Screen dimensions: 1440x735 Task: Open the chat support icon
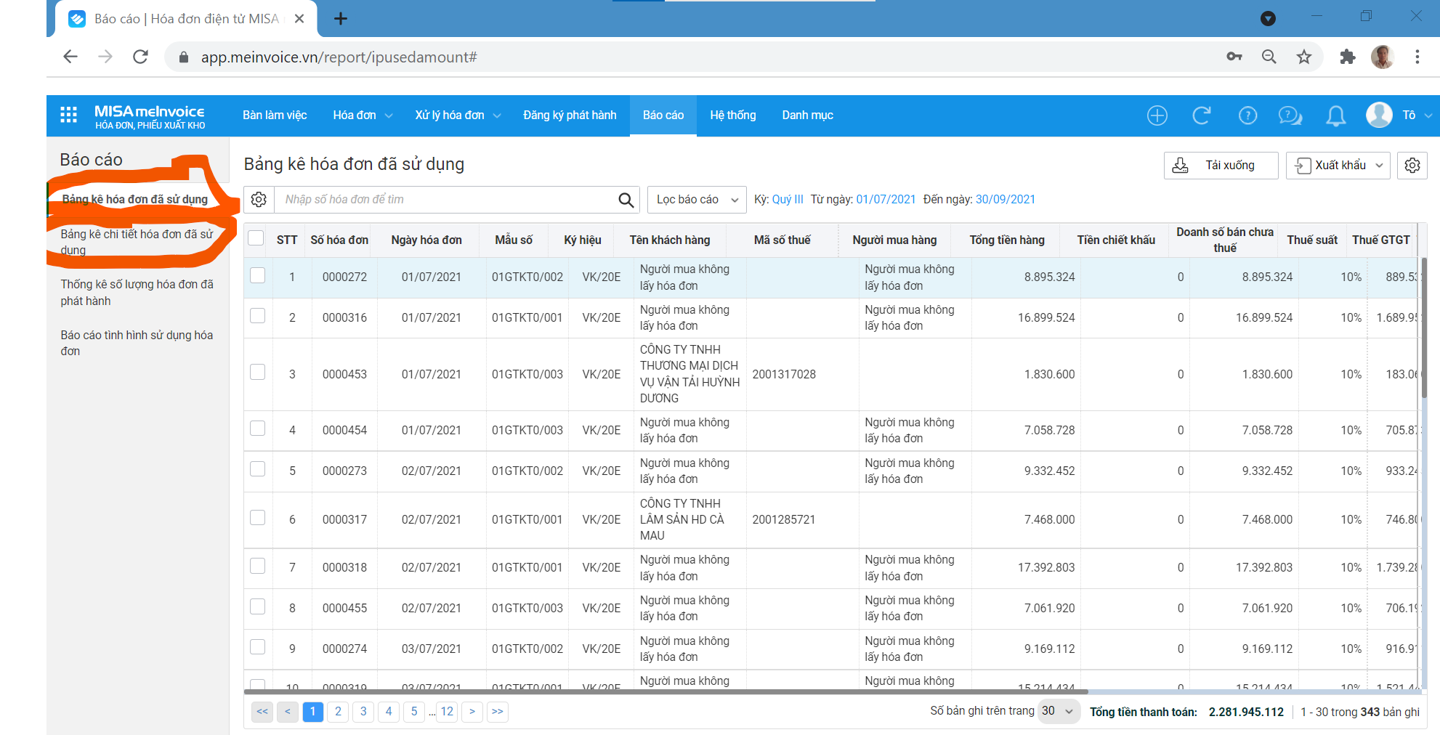(1290, 115)
